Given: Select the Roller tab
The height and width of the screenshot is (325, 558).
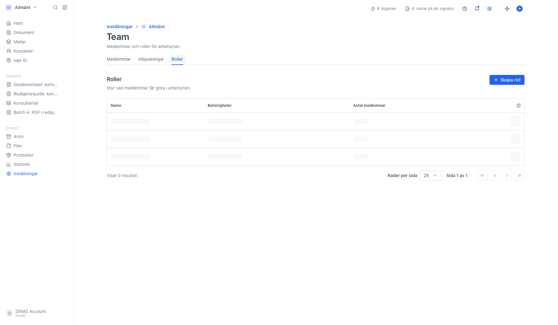Looking at the screenshot, I should (x=177, y=59).
